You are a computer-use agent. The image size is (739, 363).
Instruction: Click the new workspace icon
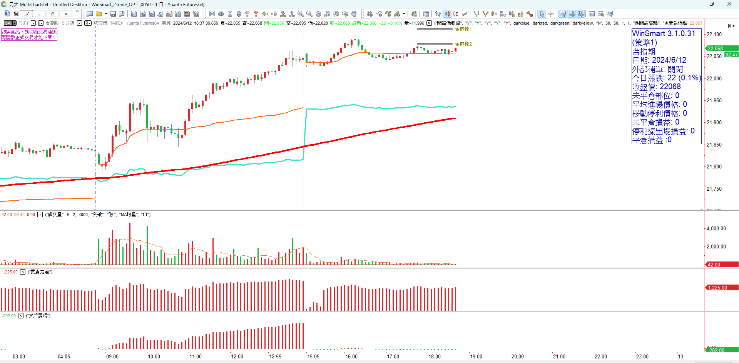pos(90,14)
